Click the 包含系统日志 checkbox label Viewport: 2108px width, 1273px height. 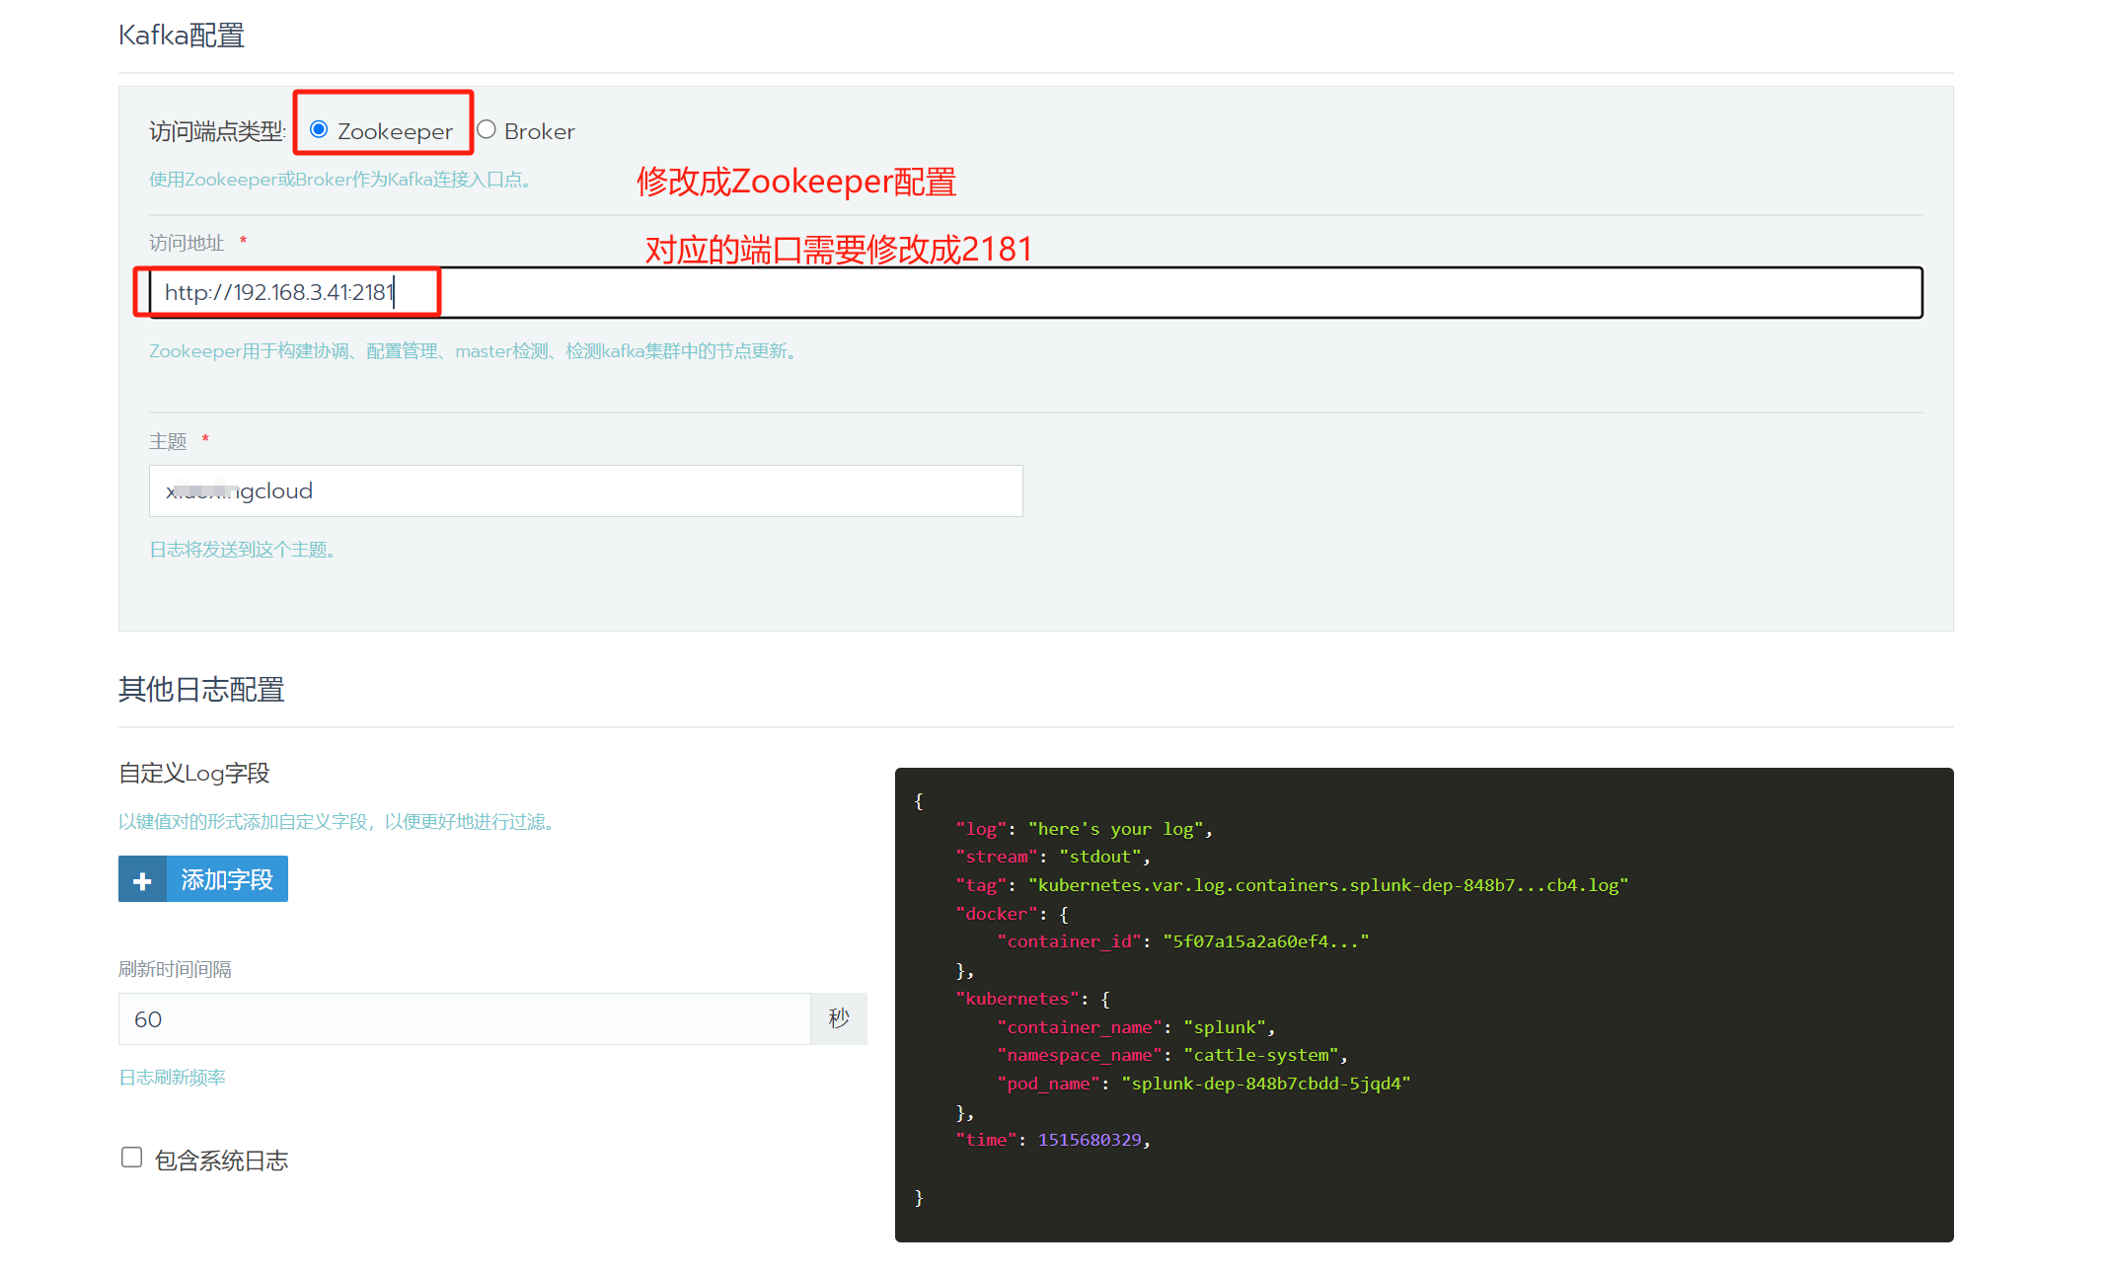point(222,1161)
